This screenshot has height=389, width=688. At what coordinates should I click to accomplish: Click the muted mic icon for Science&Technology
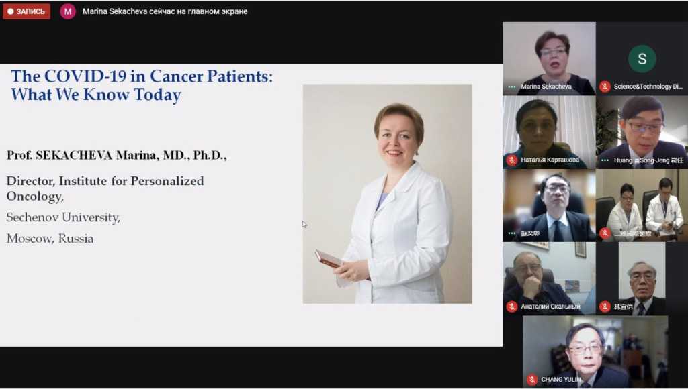click(x=605, y=87)
